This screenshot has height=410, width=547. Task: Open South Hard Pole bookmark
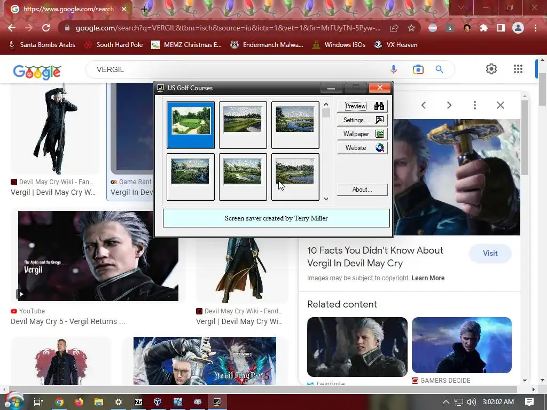(114, 45)
